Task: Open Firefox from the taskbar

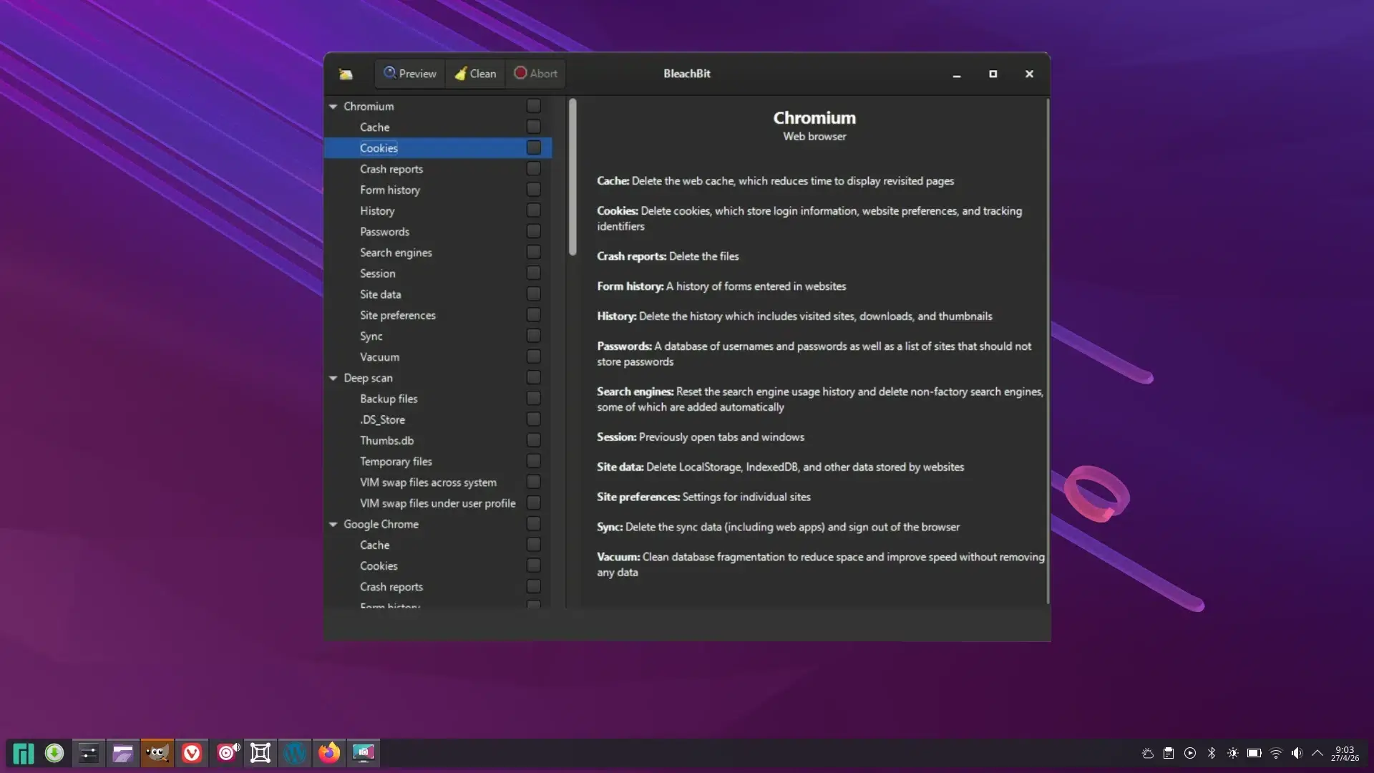Action: point(329,753)
